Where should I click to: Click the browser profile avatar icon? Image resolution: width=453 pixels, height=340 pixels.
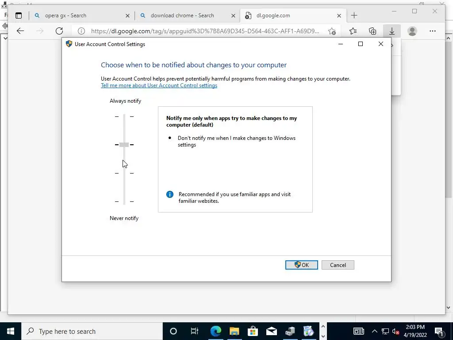point(412,31)
